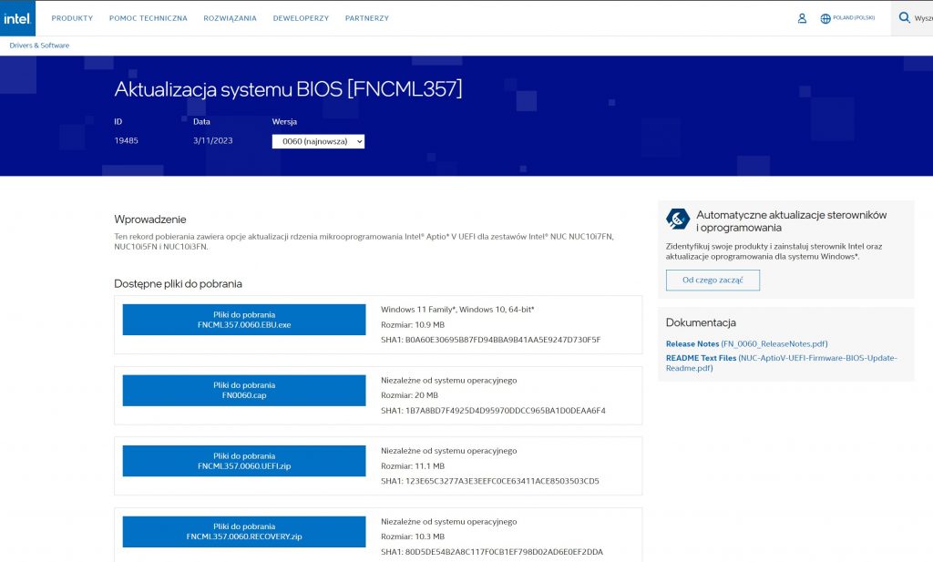Open the Produkty menu
The image size is (933, 562).
[72, 18]
